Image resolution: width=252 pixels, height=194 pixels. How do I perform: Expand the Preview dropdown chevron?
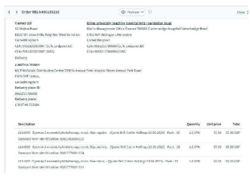[142, 12]
